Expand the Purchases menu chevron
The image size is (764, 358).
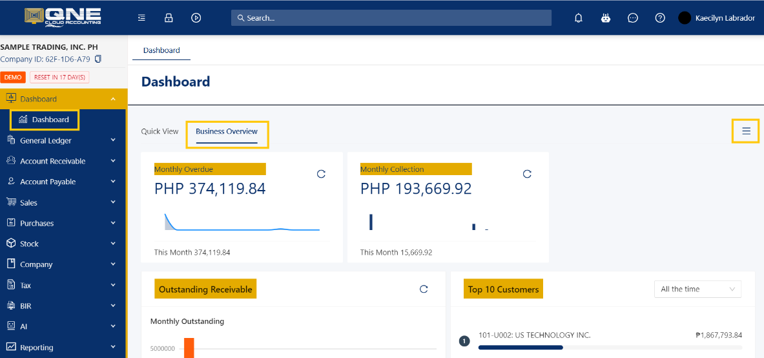(x=113, y=223)
